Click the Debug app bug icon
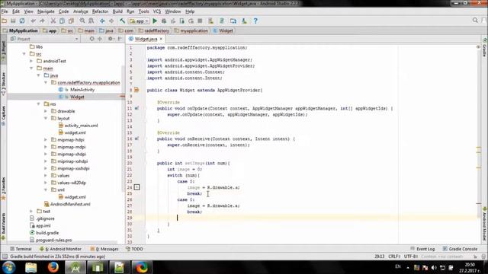This screenshot has width=488, height=274. point(164,21)
